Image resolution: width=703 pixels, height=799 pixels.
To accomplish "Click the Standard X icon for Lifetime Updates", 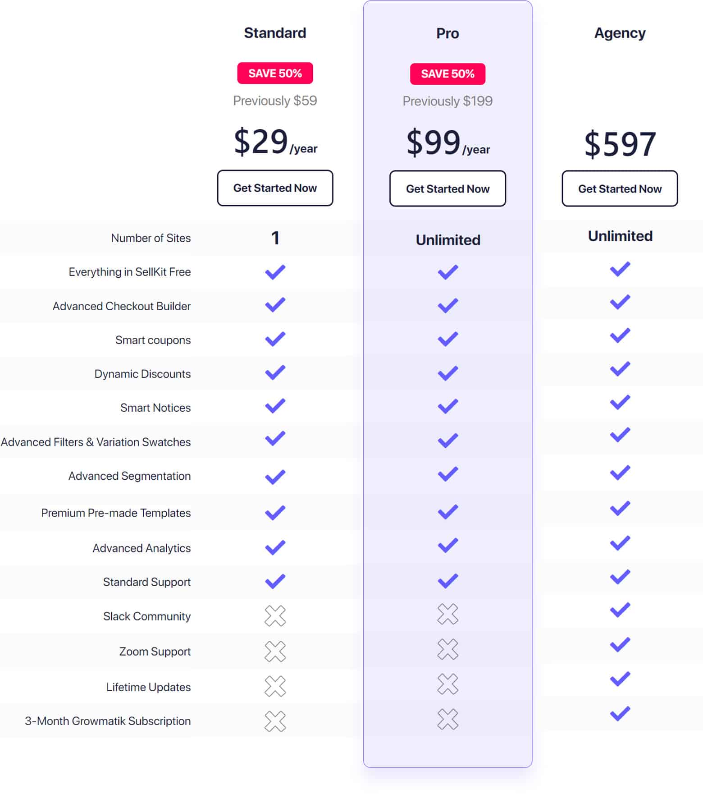I will pyautogui.click(x=275, y=686).
